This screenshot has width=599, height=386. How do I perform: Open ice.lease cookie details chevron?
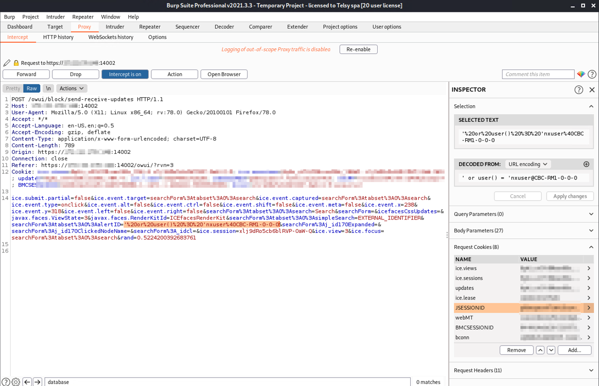pos(589,298)
